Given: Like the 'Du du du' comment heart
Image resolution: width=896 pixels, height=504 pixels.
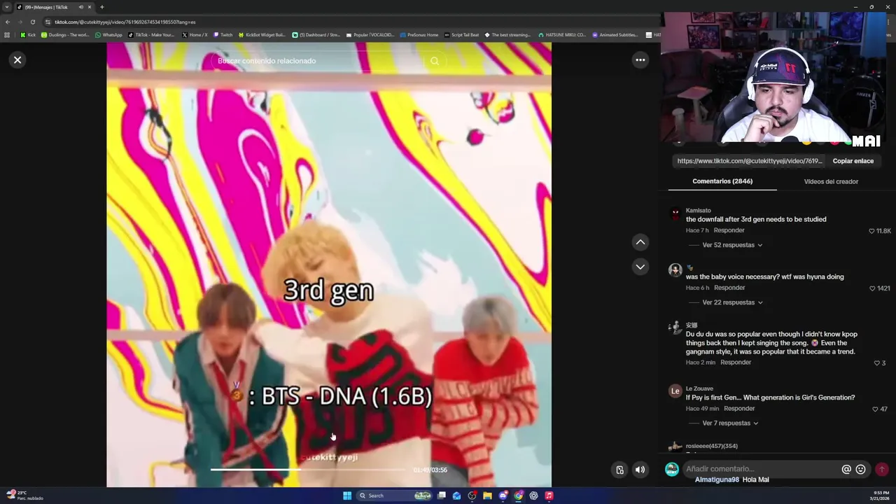Looking at the screenshot, I should click(876, 363).
